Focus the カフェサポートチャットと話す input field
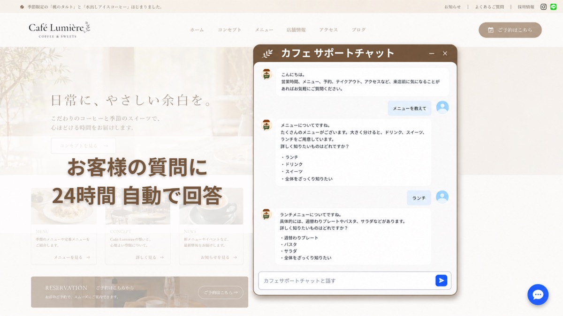Image resolution: width=563 pixels, height=316 pixels. tap(355, 280)
